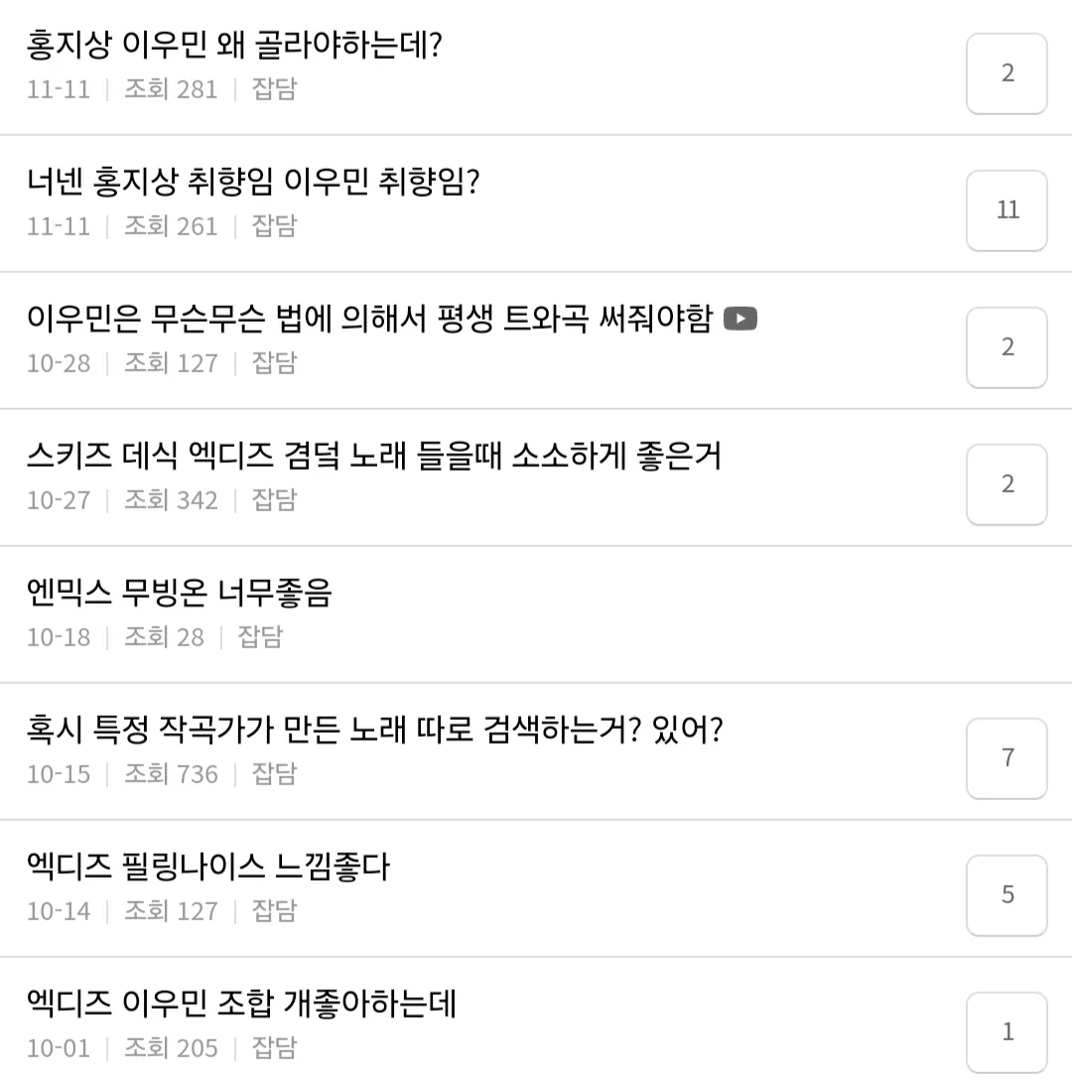Open the post 너넨 홍지상 취향임 이우민 취향임?
Viewport: 1072px width, 1085px height.
point(252,182)
